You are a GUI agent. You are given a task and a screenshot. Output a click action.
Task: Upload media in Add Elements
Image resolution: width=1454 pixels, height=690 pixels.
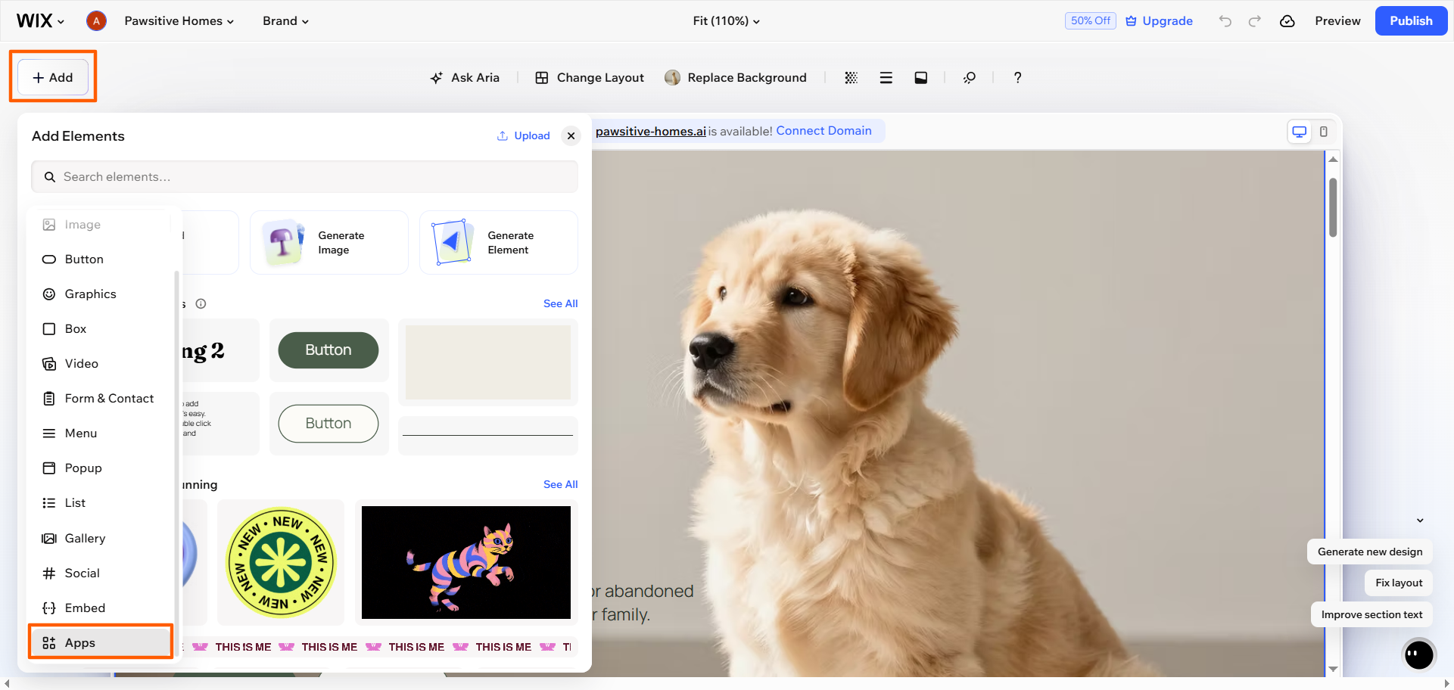point(523,135)
